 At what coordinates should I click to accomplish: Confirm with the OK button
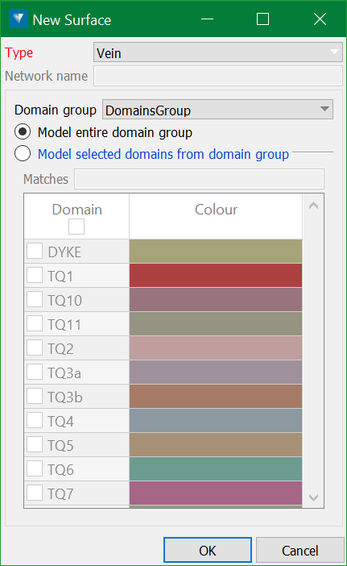(x=208, y=551)
